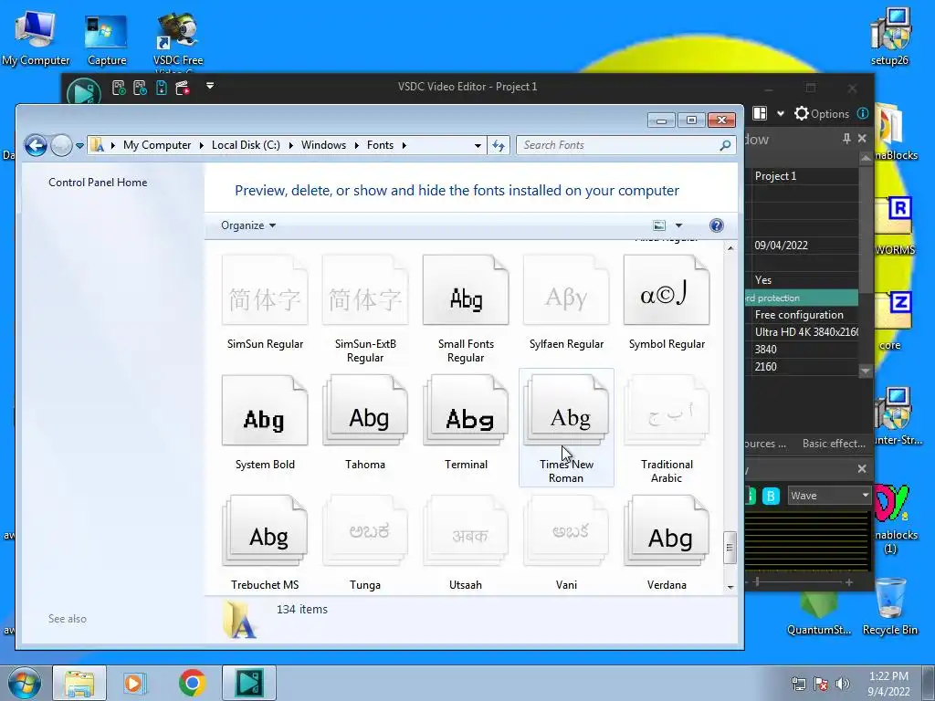Open the Windows Start menu

pos(25,683)
